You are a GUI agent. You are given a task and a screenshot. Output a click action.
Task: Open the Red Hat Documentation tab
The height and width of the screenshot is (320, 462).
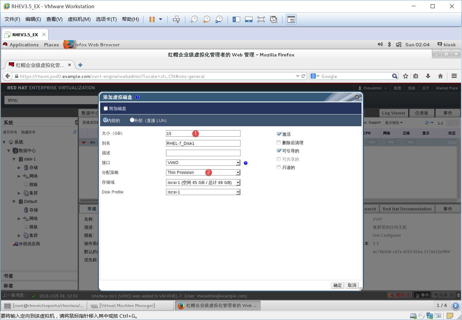(407, 209)
